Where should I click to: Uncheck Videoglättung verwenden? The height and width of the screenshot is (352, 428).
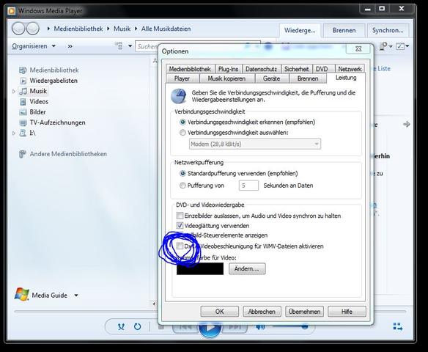tap(180, 226)
